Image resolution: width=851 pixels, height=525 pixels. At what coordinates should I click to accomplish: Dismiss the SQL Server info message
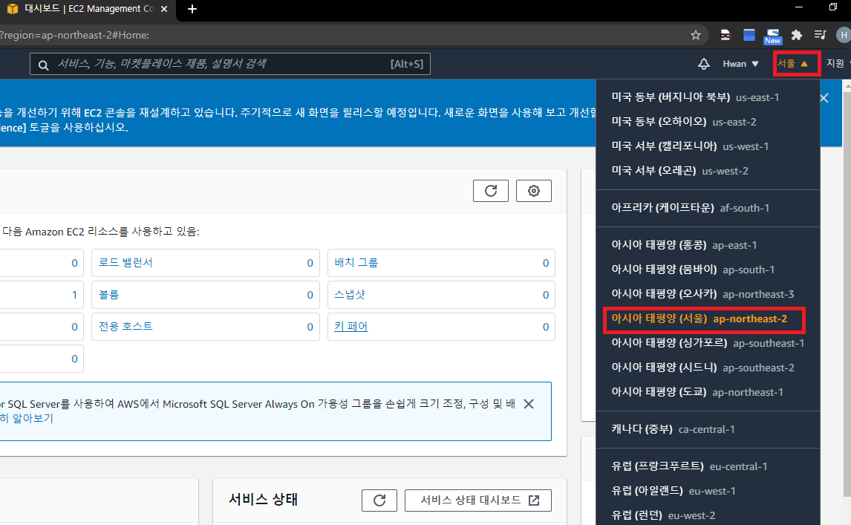529,404
